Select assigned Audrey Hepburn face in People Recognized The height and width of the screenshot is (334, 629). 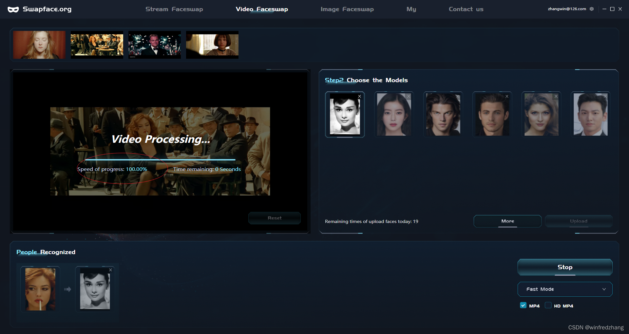point(95,289)
